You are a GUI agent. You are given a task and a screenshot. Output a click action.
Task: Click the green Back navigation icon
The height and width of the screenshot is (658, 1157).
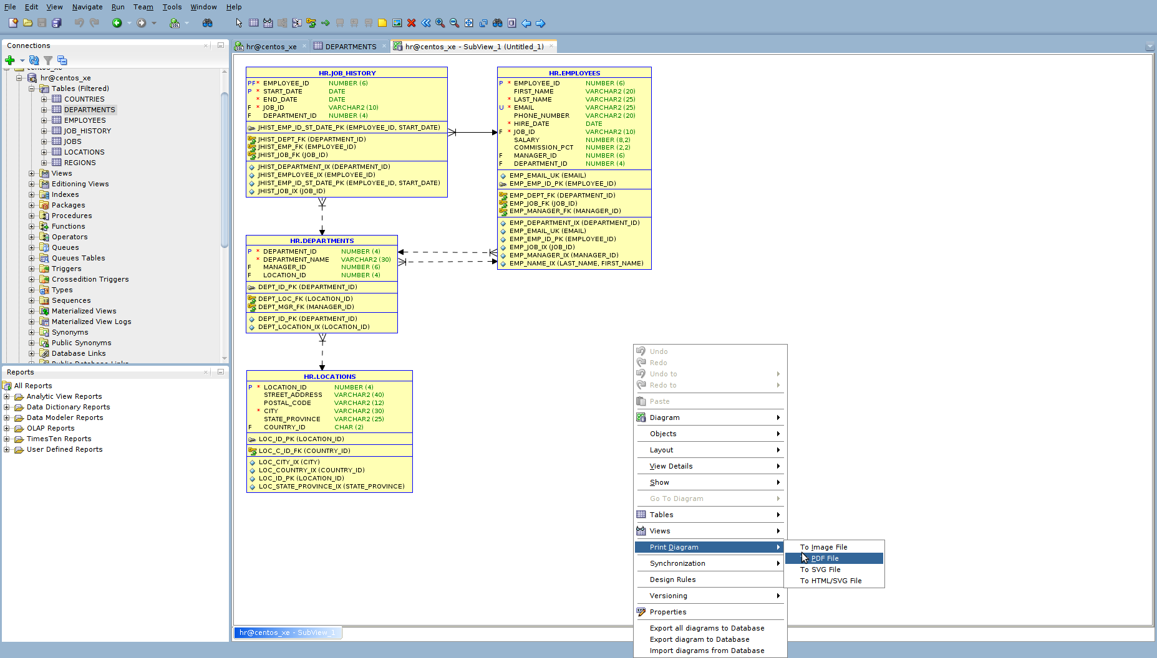click(x=117, y=23)
